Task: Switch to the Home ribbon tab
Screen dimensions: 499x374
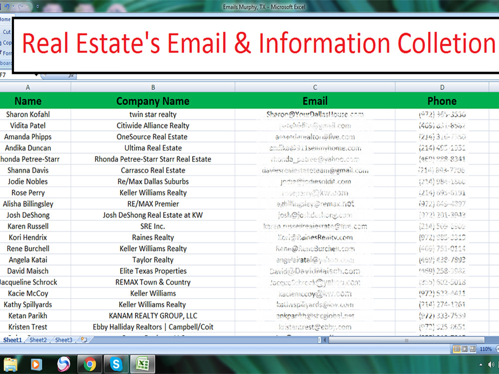Action: [x=5, y=19]
